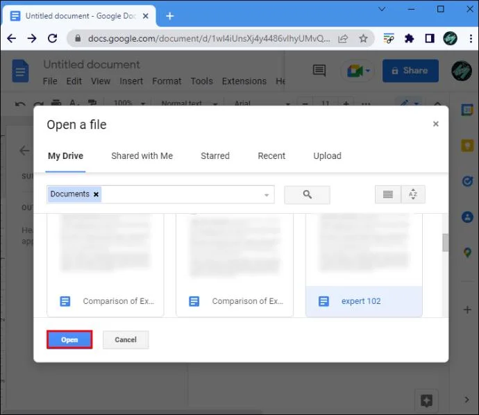Cancel the Open a file dialog
The image size is (479, 415).
click(x=126, y=339)
